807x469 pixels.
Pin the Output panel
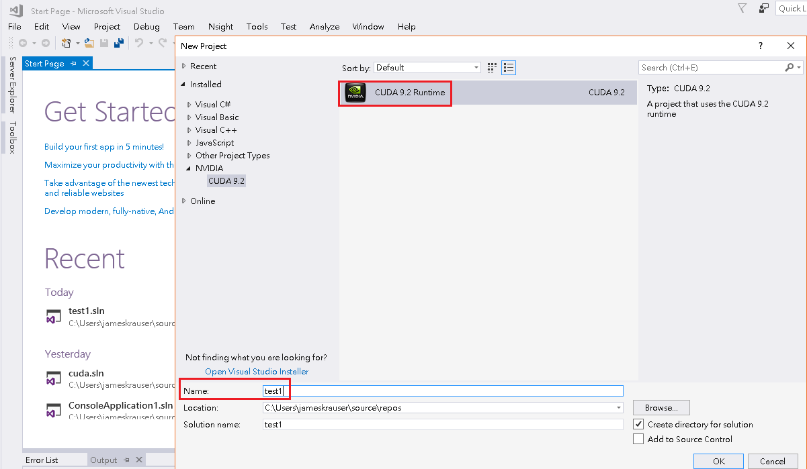pos(126,460)
